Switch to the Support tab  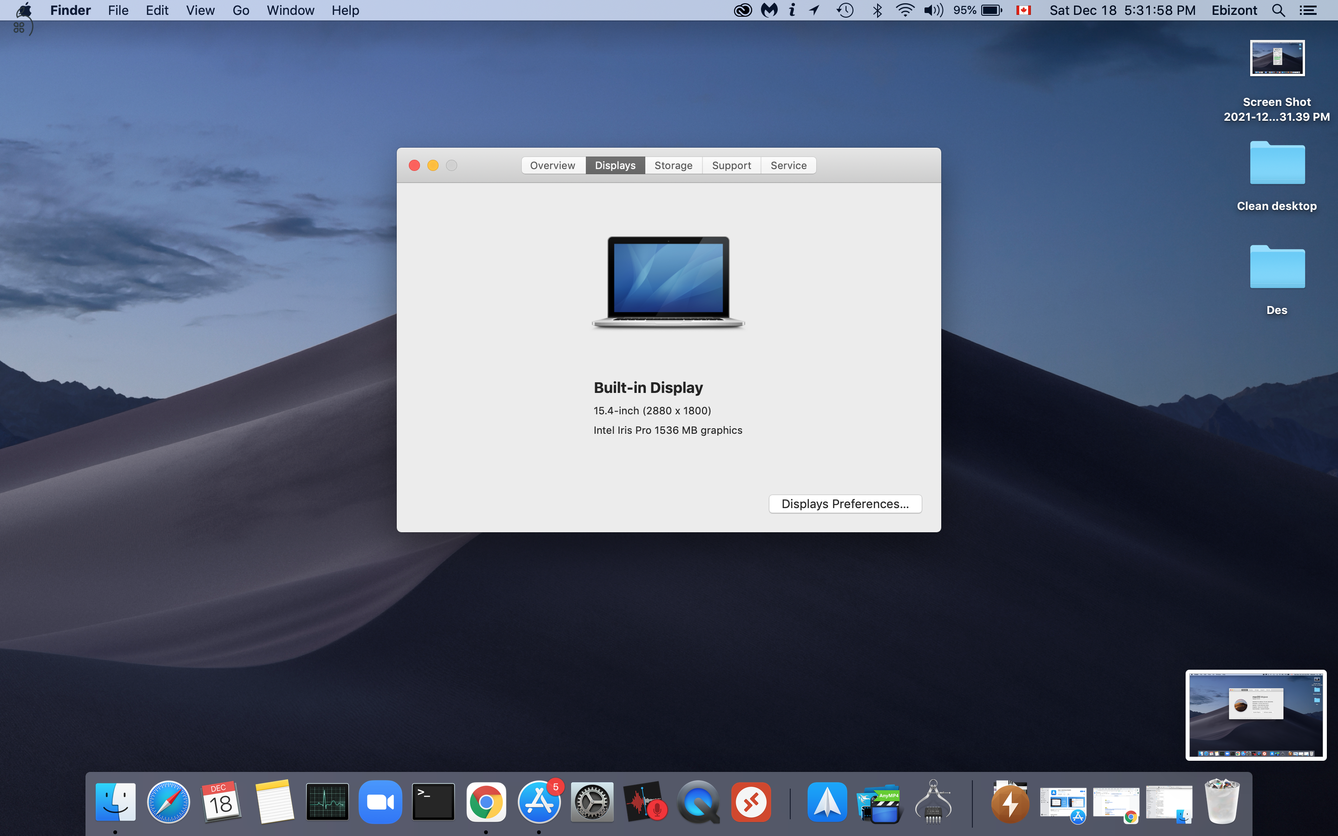click(731, 165)
